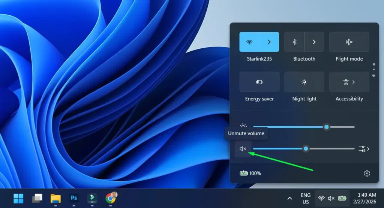Enable the Night light tile
This screenshot has height=208, width=384.
304,82
